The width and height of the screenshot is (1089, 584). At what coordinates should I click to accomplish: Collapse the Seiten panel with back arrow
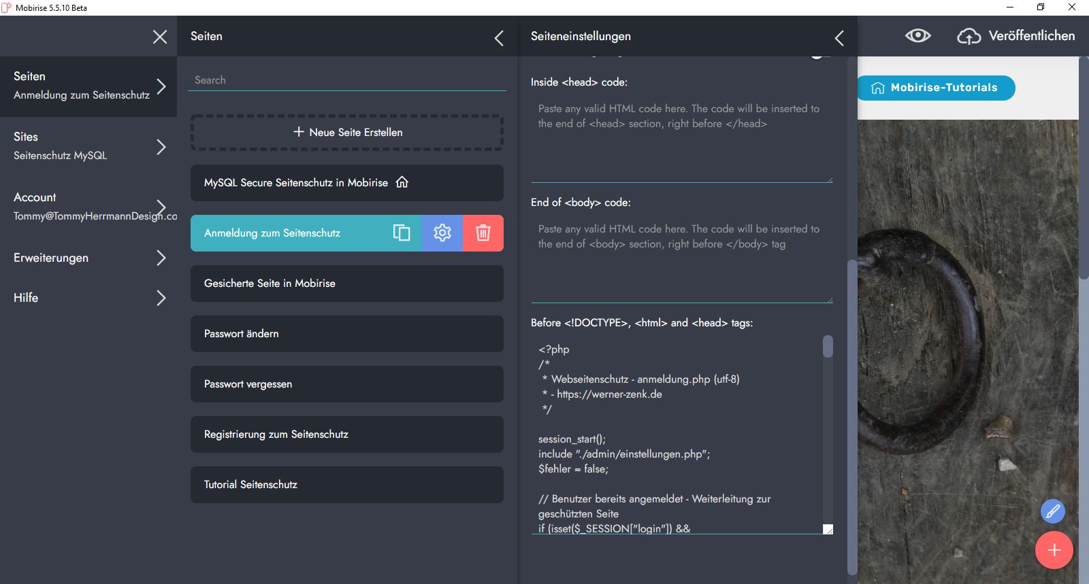coord(499,38)
